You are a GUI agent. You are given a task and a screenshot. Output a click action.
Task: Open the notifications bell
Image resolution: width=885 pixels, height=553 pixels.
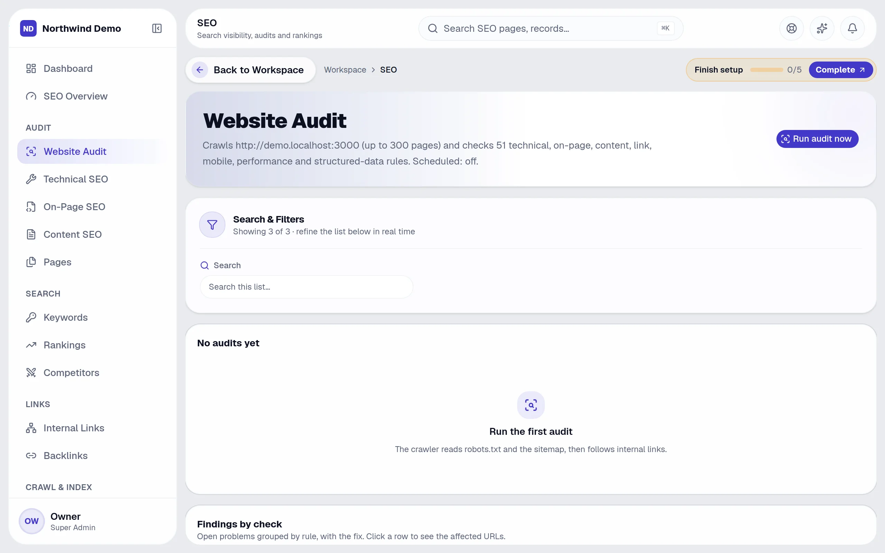(x=853, y=29)
